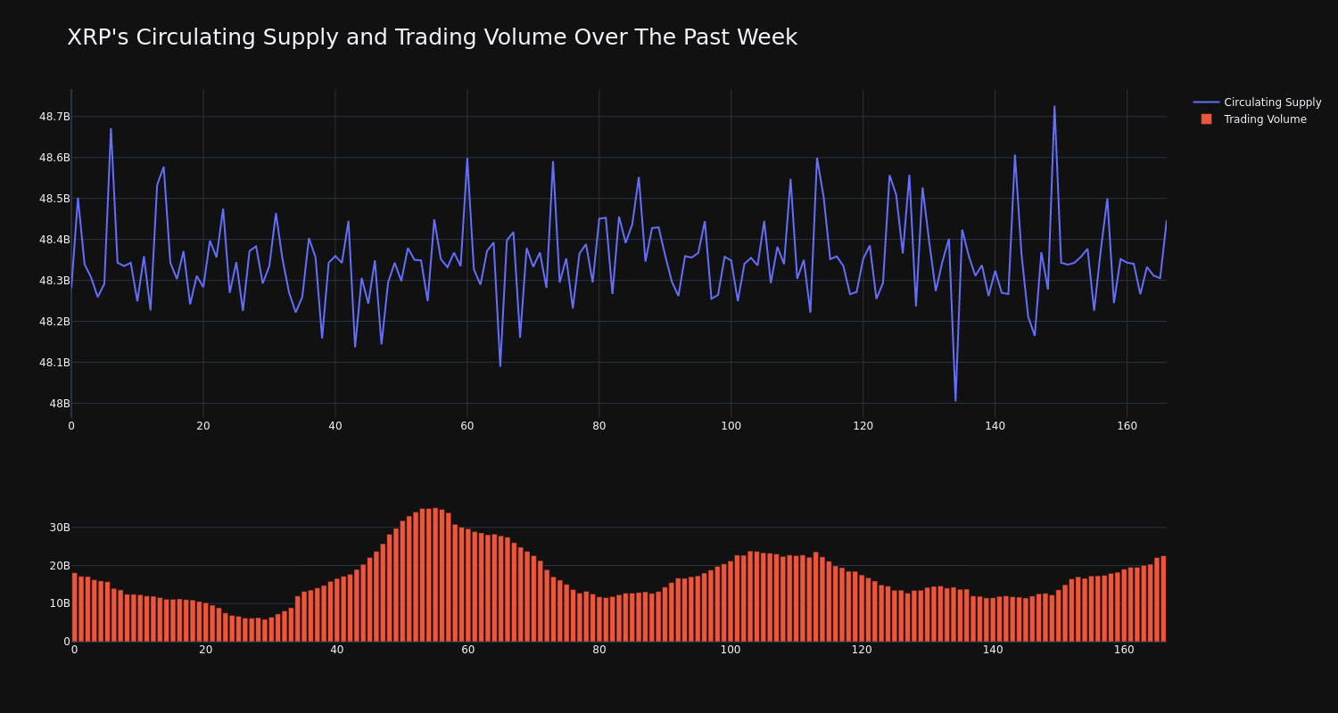Click the 48B y-axis label
The image size is (1338, 713).
coord(60,404)
